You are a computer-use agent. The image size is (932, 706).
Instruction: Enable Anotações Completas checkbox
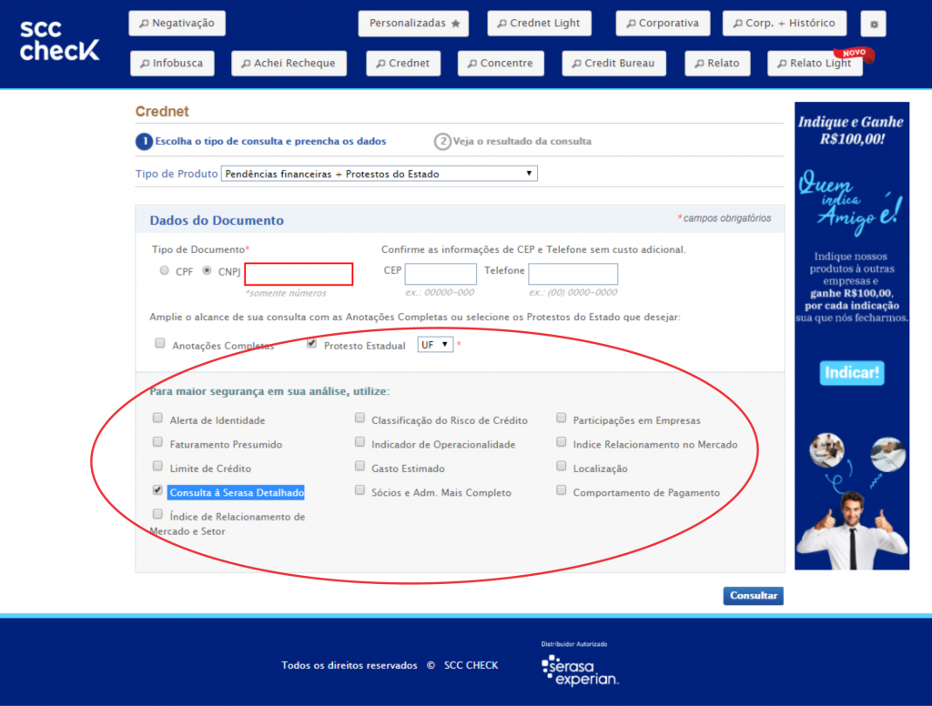160,344
